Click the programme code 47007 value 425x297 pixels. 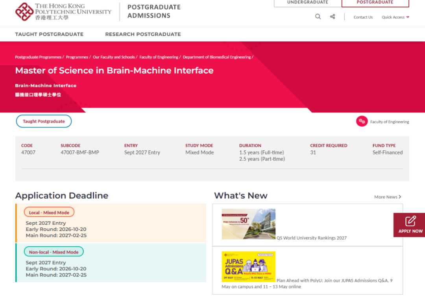[x=28, y=152]
